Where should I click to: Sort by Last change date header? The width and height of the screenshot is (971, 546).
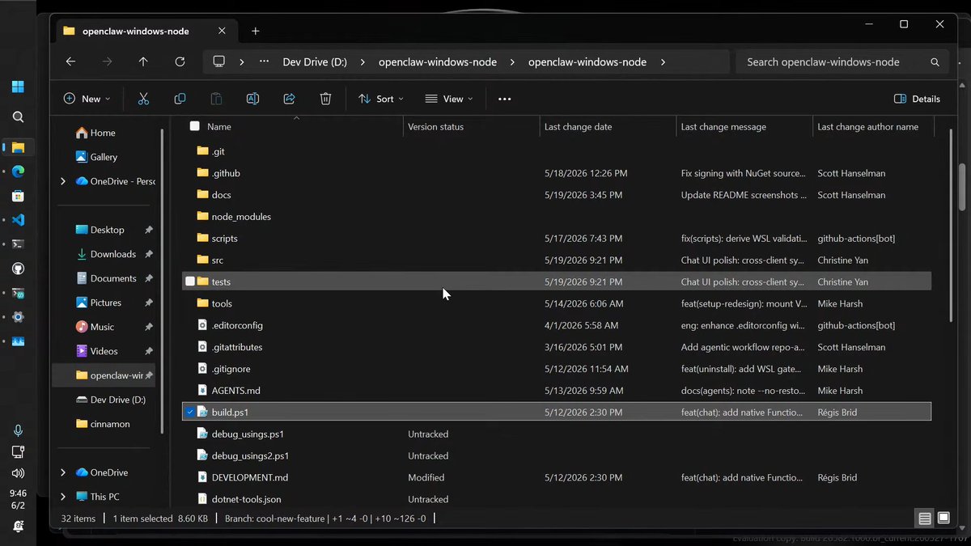578,126
